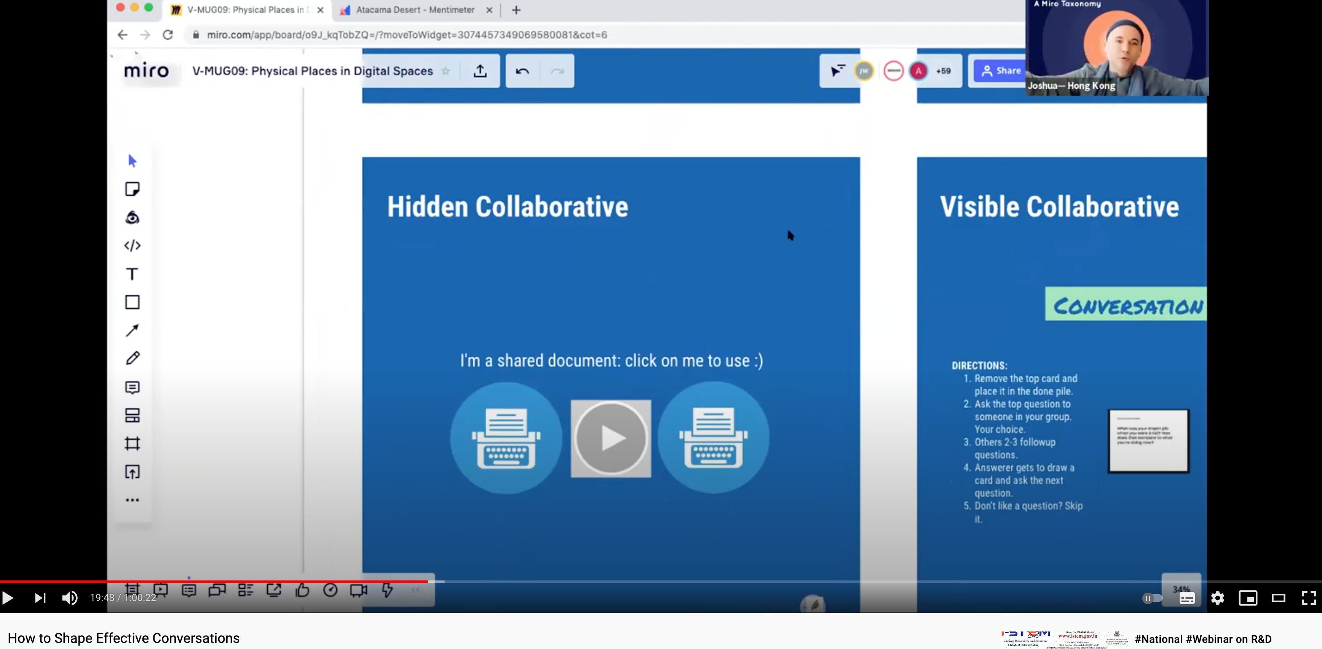Enter YouTube fullscreen mode
The image size is (1322, 649).
tap(1309, 598)
